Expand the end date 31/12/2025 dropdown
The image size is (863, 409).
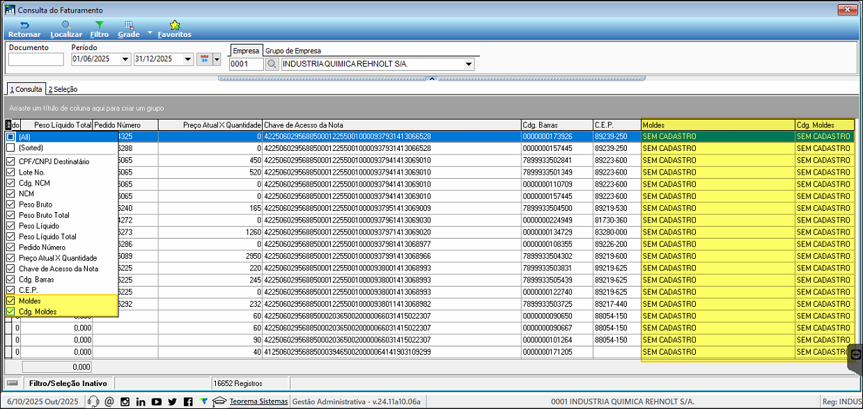(188, 59)
